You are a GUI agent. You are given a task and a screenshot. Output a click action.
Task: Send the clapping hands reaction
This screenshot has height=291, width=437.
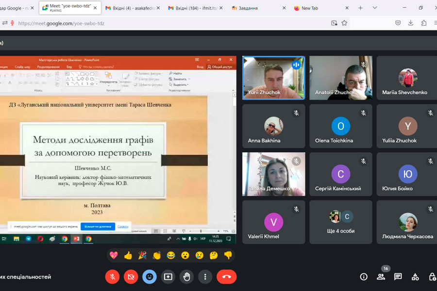[x=157, y=255]
